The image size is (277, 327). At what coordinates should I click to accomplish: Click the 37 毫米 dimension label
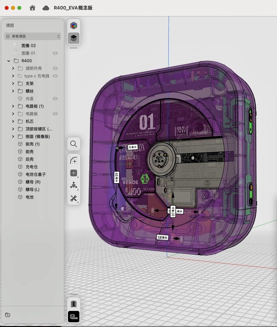[173, 211]
